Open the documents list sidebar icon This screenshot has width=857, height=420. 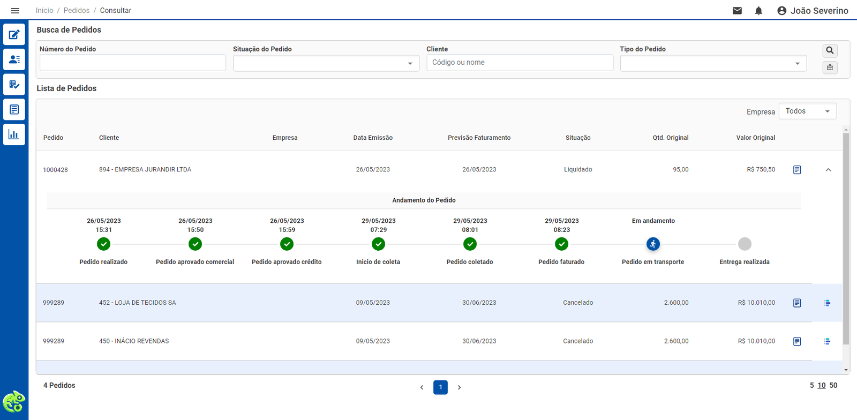[x=14, y=109]
